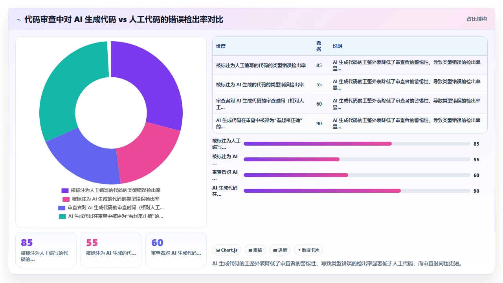
Task: Click the 表格 tag
Action: click(255, 250)
